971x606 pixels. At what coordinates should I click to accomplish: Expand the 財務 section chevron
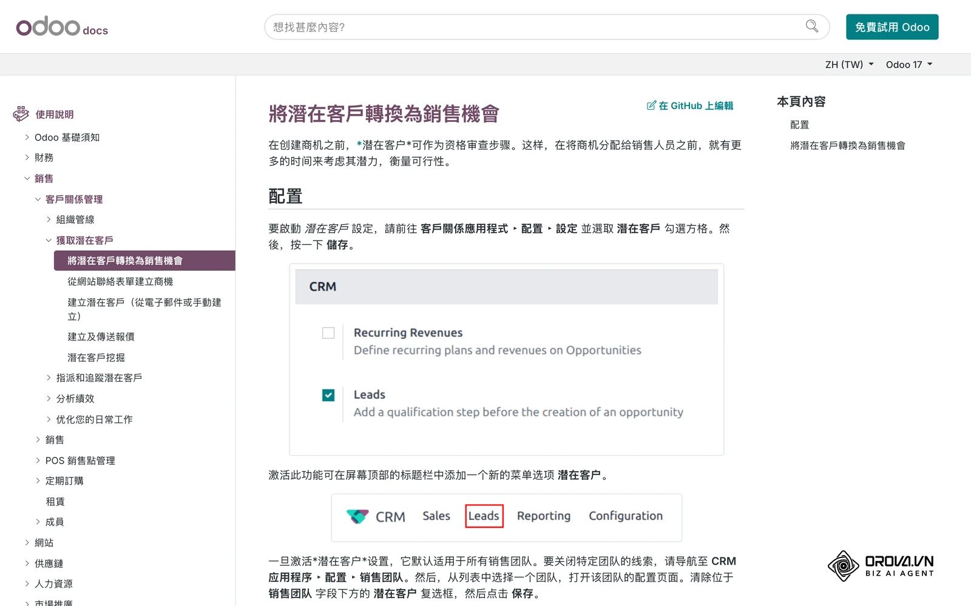coord(27,158)
